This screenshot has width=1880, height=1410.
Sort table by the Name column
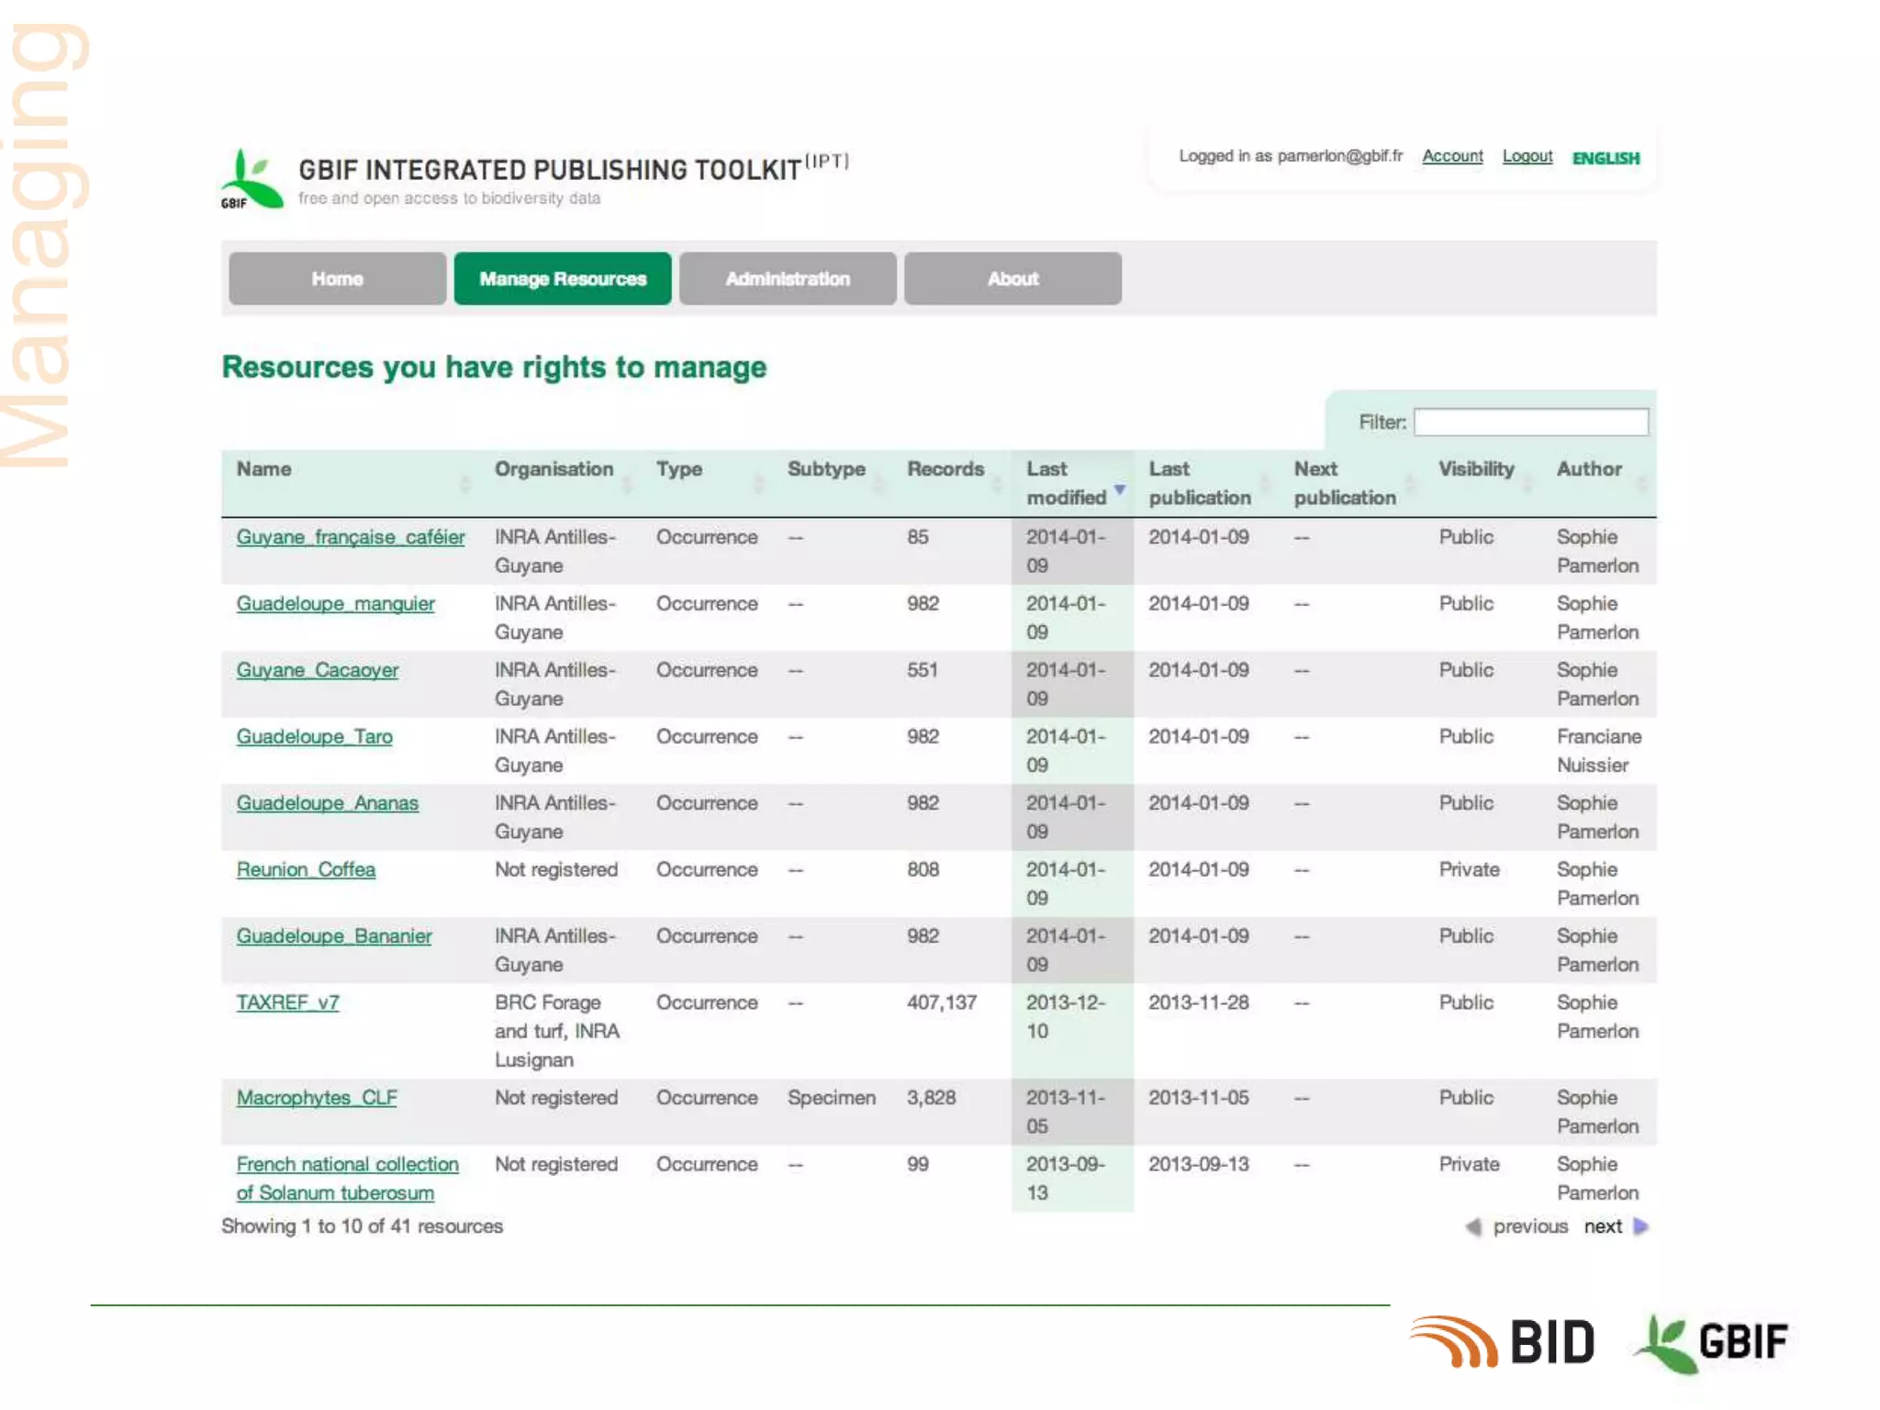264,469
